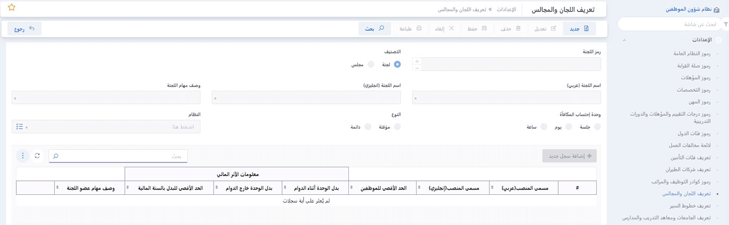Image resolution: width=729 pixels, height=225 pixels.
Task: Click the table بحث search field
Action: tap(118, 156)
